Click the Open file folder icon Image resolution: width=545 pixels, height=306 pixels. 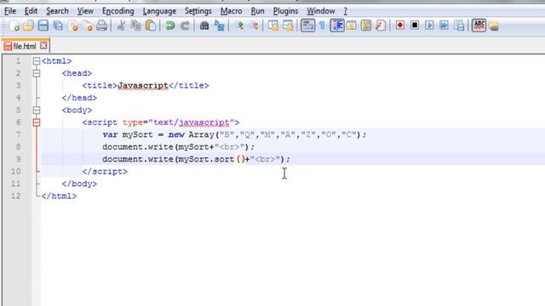click(x=28, y=25)
